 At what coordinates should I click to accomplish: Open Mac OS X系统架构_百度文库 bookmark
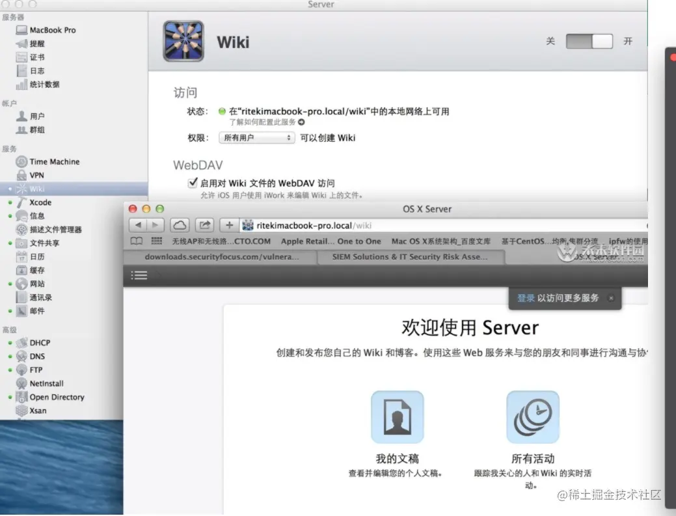(x=440, y=241)
